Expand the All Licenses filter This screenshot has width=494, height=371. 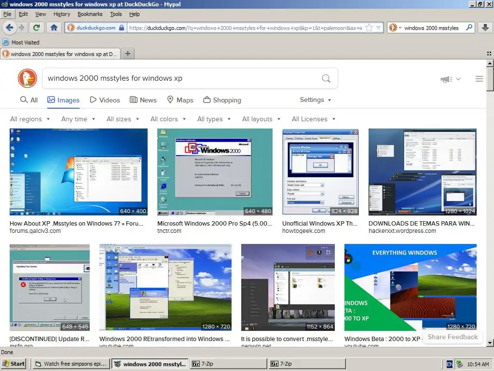[314, 119]
